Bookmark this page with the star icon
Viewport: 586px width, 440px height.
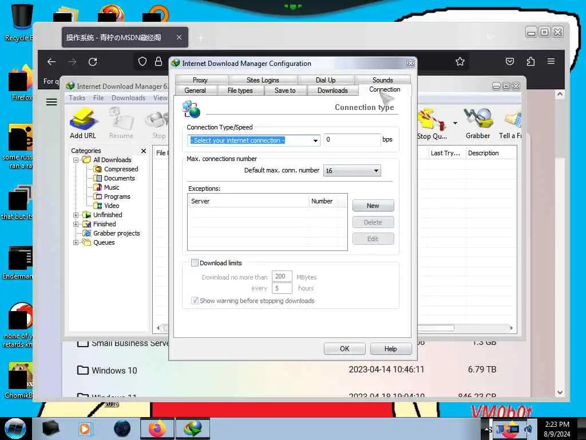coord(460,61)
